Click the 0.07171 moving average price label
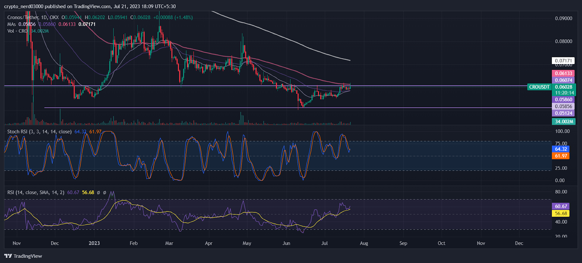 coord(563,61)
